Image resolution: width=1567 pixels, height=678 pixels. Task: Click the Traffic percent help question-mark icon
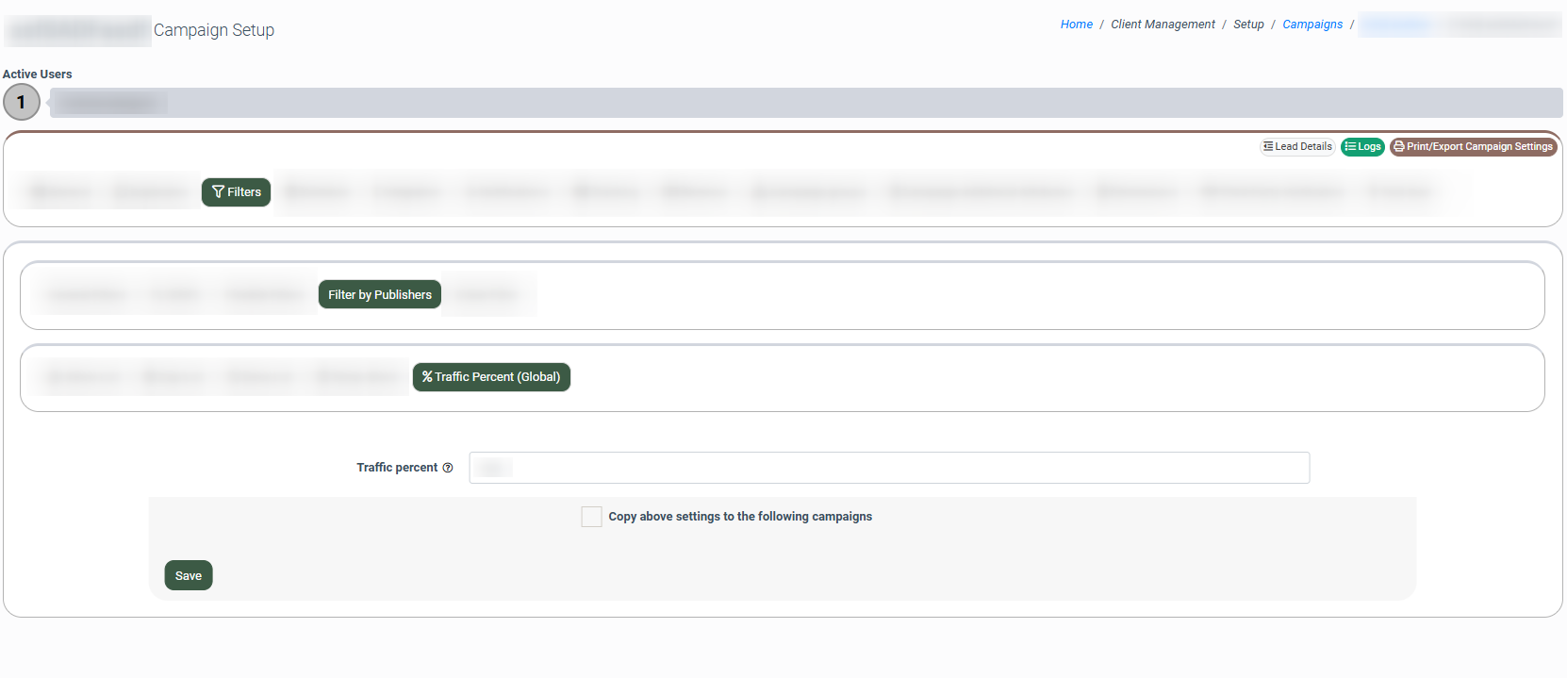coord(448,468)
